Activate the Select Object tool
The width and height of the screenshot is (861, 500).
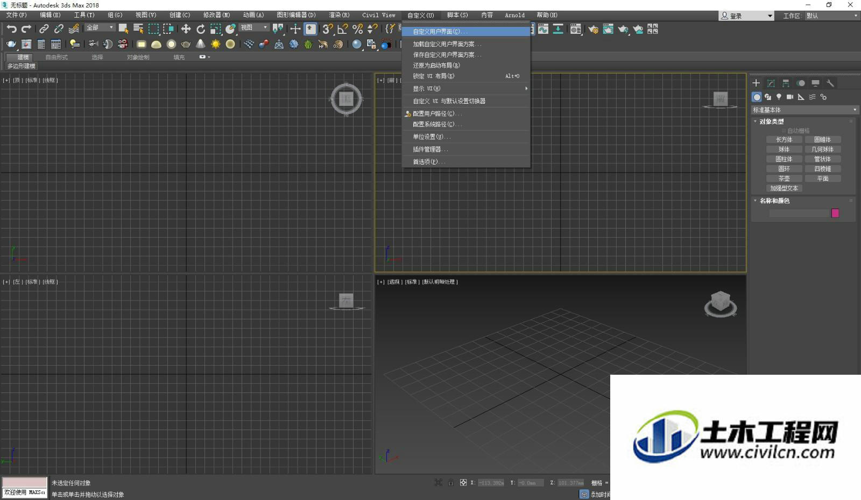pos(124,29)
